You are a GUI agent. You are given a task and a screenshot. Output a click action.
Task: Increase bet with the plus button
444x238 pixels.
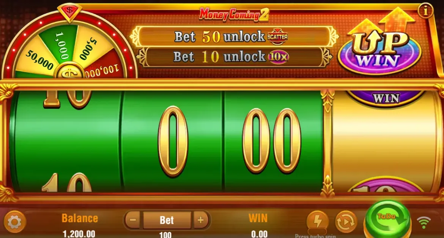pyautogui.click(x=201, y=220)
